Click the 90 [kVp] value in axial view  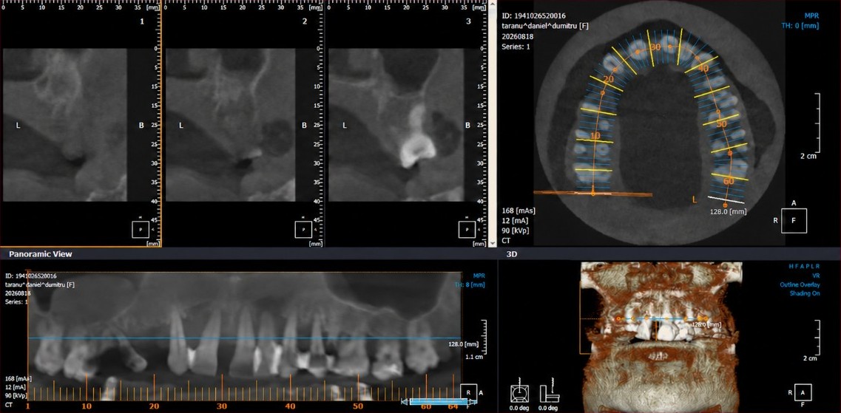[514, 231]
